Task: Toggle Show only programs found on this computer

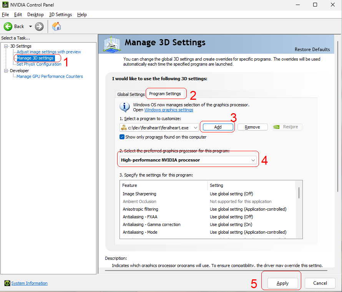Action: [x=122, y=137]
